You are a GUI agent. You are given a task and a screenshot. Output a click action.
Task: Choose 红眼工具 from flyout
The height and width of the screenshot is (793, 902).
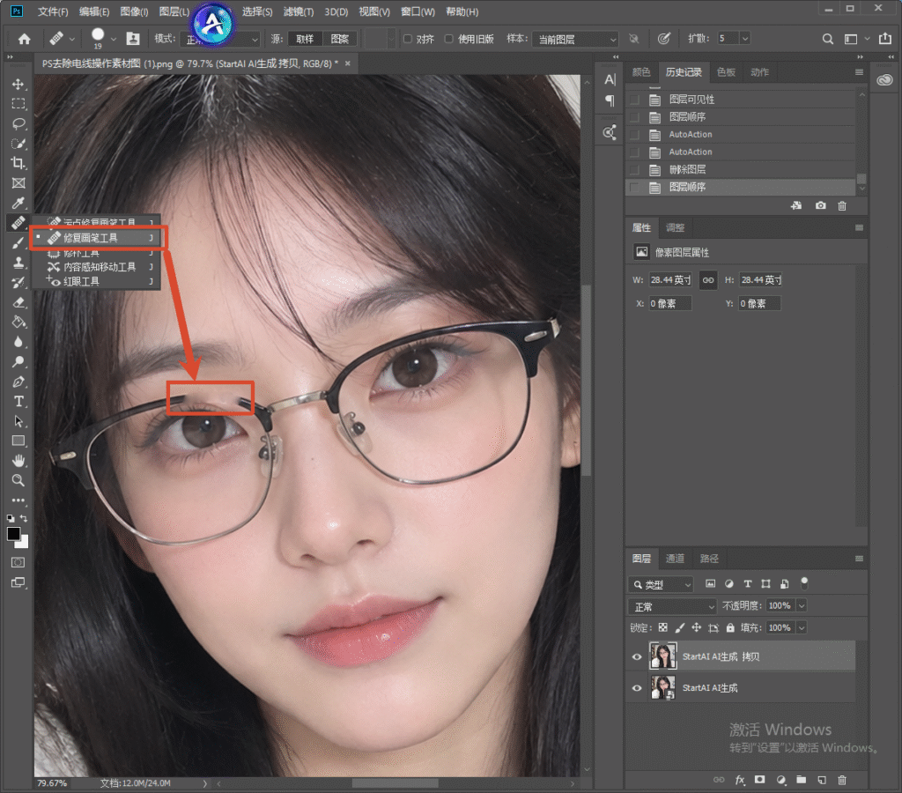click(80, 281)
